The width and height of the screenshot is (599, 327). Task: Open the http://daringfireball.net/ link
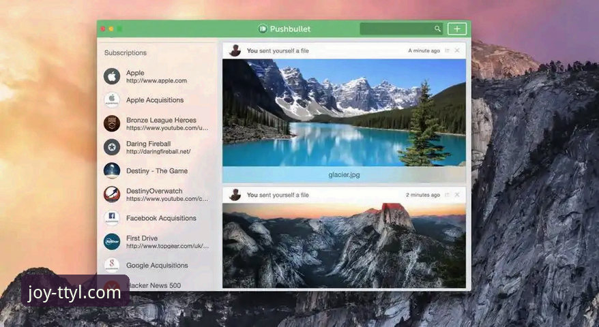click(x=158, y=151)
